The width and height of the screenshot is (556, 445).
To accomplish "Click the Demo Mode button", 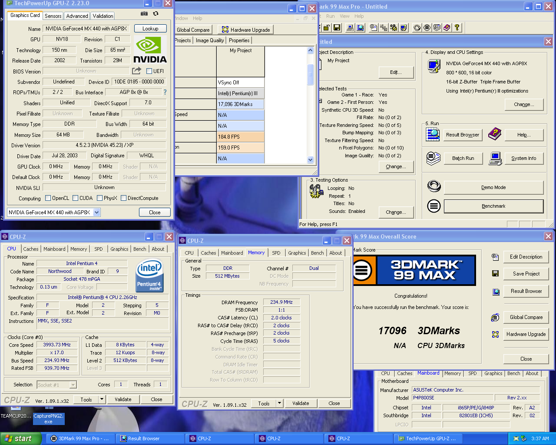I will coord(493,187).
